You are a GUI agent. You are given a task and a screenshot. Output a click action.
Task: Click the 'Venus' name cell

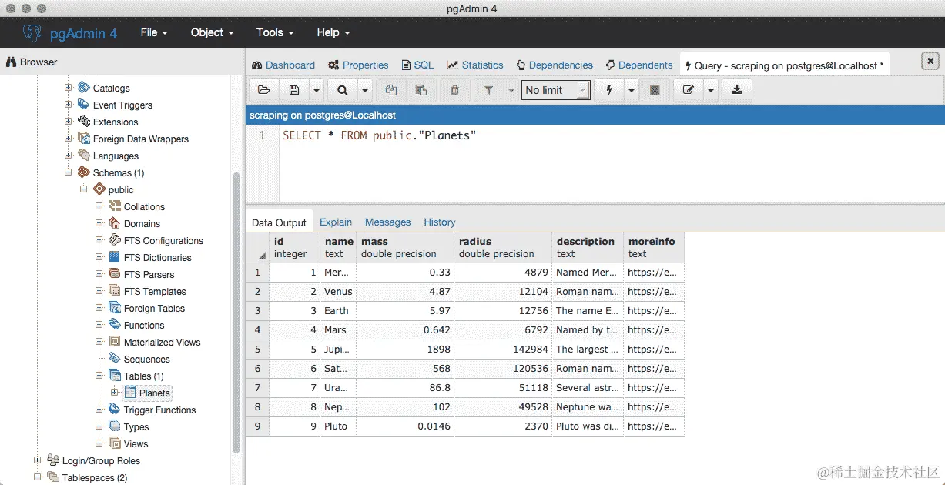[x=338, y=292]
